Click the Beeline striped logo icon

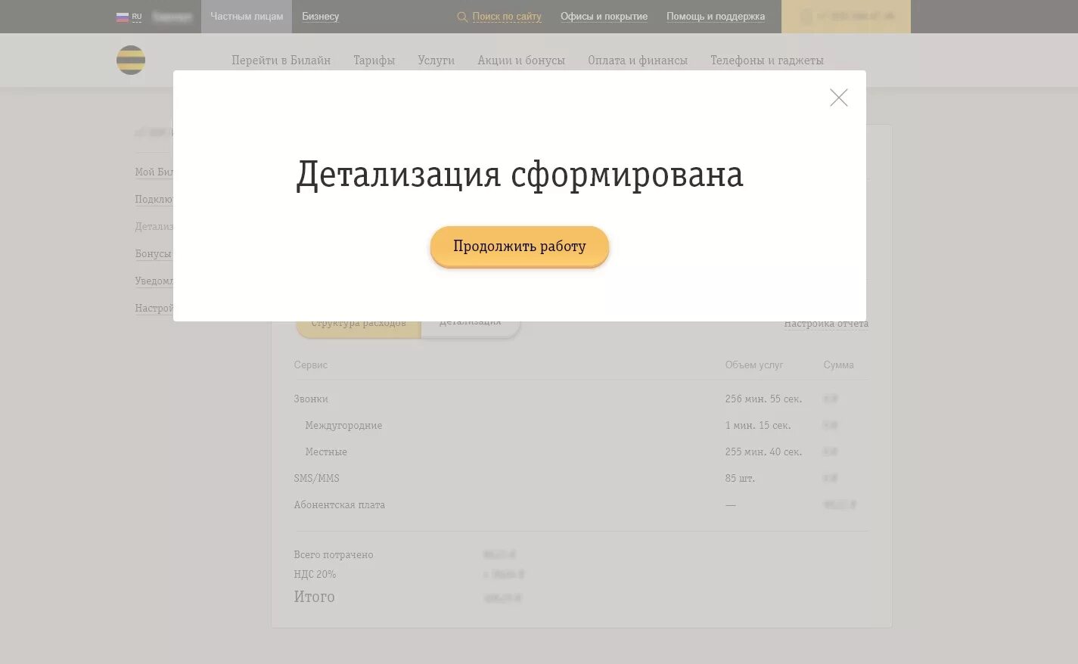pos(130,60)
